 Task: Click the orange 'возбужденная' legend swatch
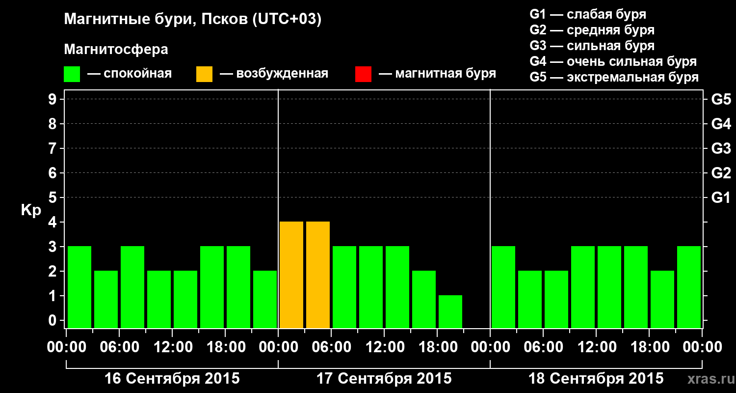coord(204,74)
